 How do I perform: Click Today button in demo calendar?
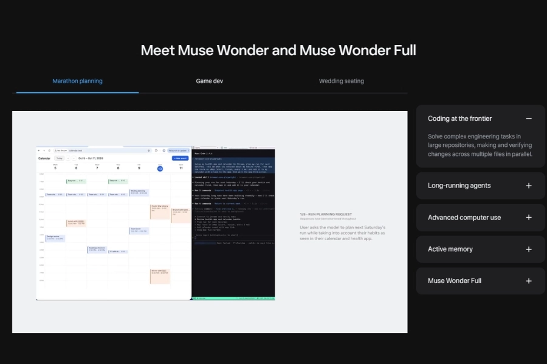coord(60,158)
